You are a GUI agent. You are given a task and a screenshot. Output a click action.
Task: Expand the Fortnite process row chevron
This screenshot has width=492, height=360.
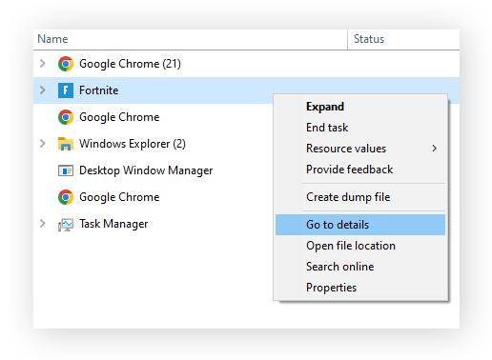point(43,90)
